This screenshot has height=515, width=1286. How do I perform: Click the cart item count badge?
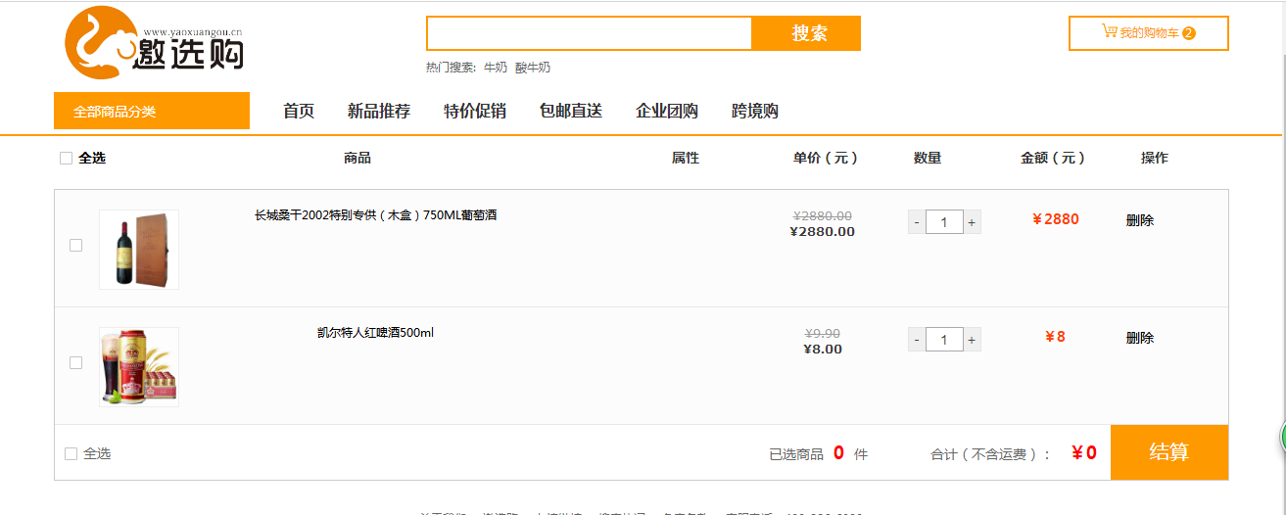click(x=1189, y=33)
